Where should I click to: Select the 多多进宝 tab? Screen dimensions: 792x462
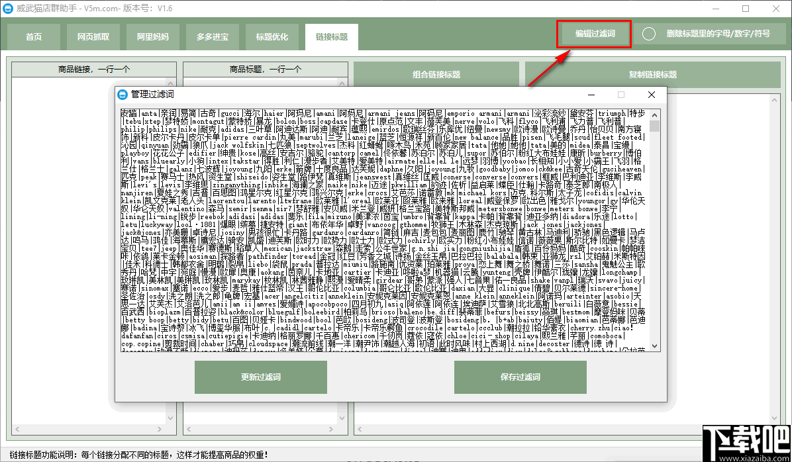tap(213, 37)
